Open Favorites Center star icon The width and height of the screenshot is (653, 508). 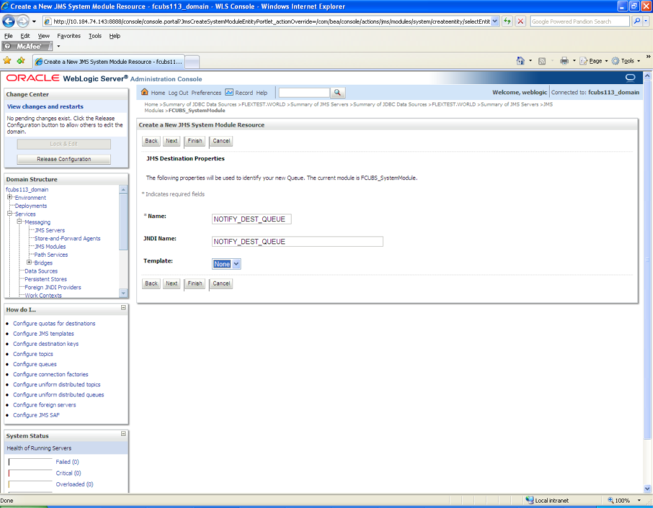coord(7,61)
